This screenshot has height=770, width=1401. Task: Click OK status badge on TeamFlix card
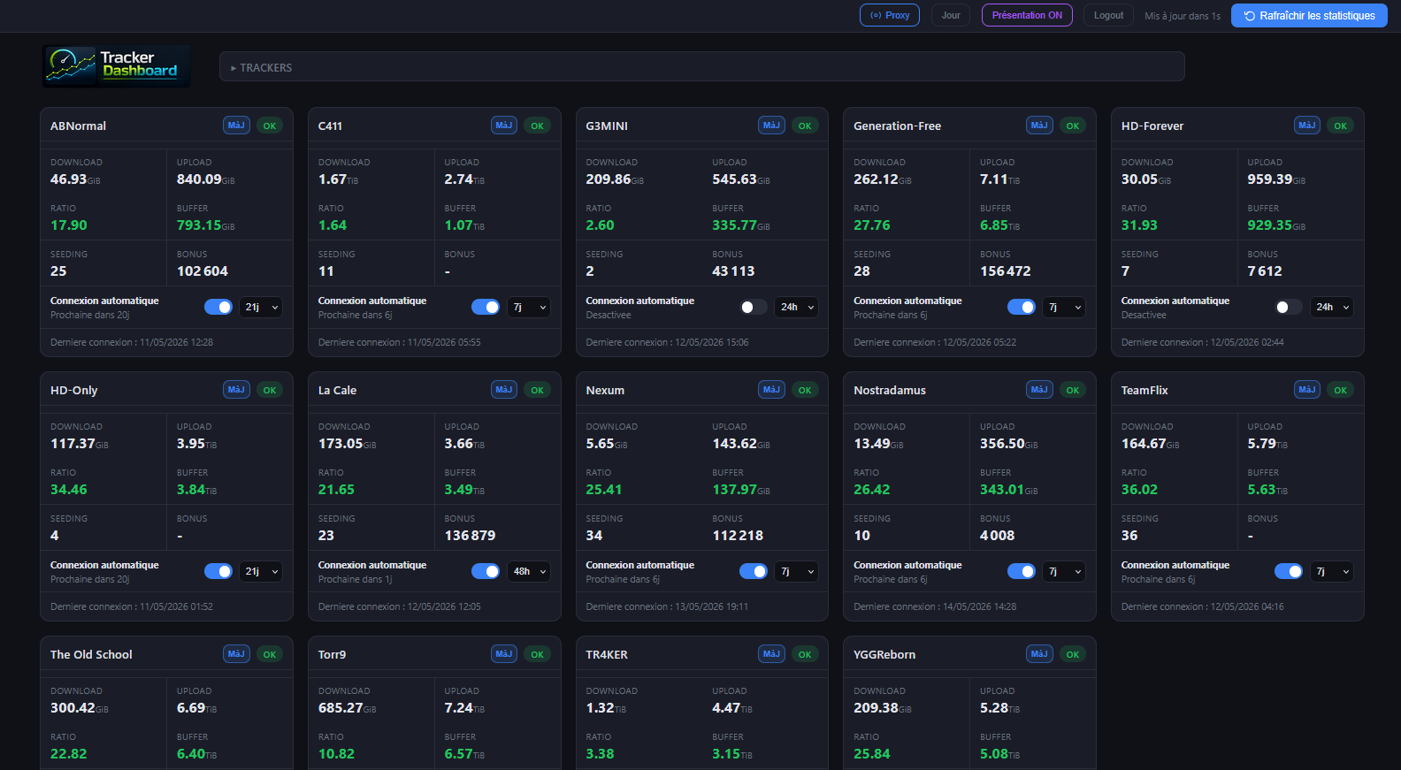click(1341, 390)
